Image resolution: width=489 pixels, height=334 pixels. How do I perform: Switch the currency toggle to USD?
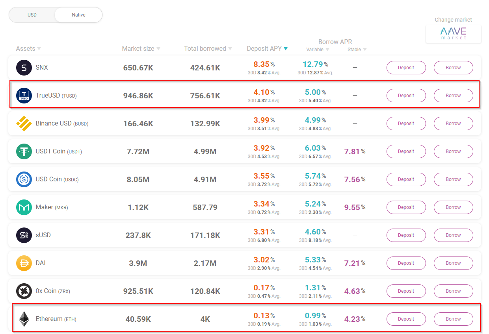[x=32, y=15]
